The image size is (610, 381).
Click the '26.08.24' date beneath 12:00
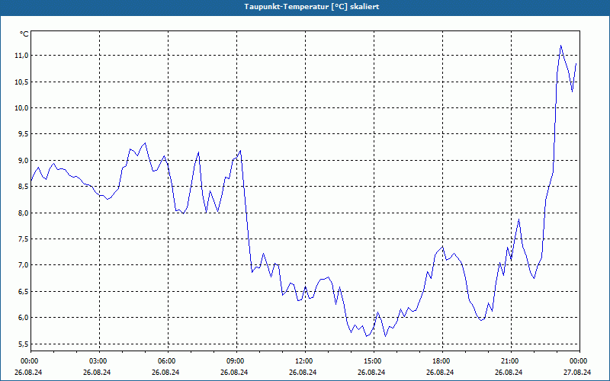point(303,372)
